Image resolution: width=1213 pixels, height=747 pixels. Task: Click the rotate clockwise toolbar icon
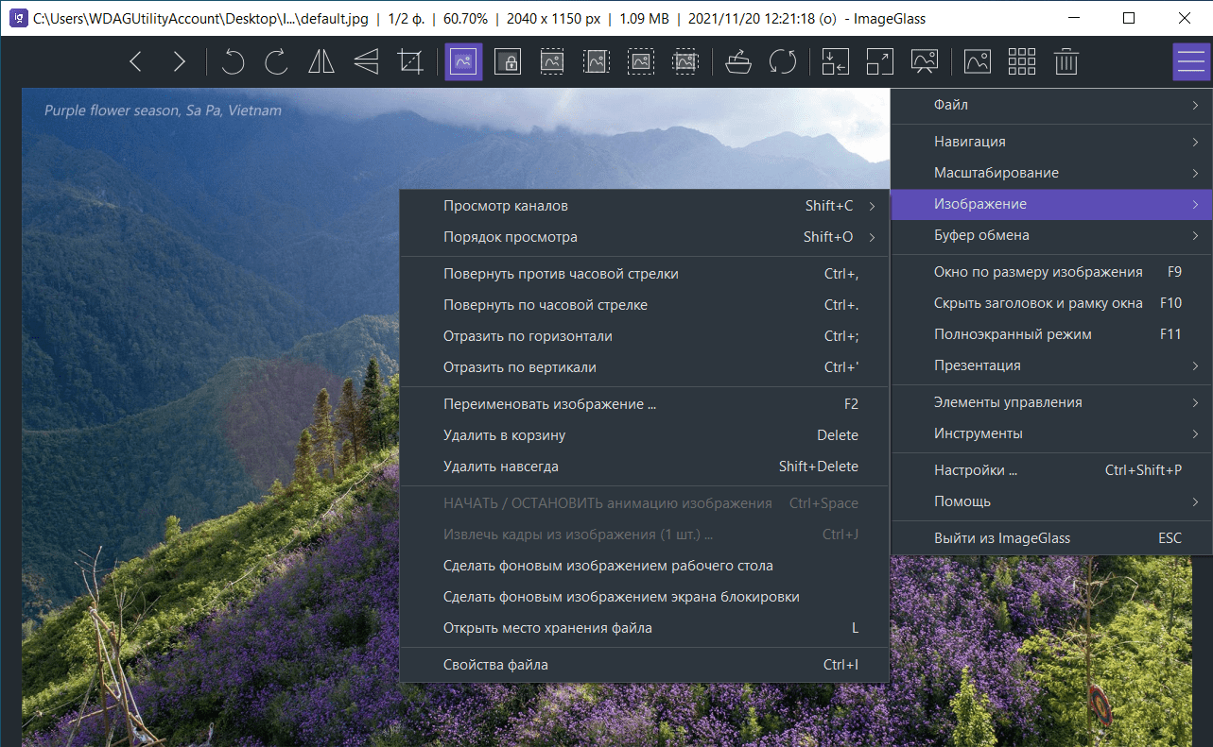click(x=277, y=62)
